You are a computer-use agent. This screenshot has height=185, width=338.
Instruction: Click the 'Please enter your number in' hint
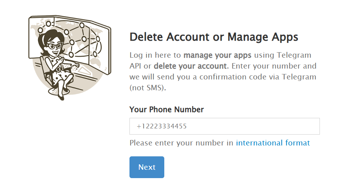(x=181, y=143)
